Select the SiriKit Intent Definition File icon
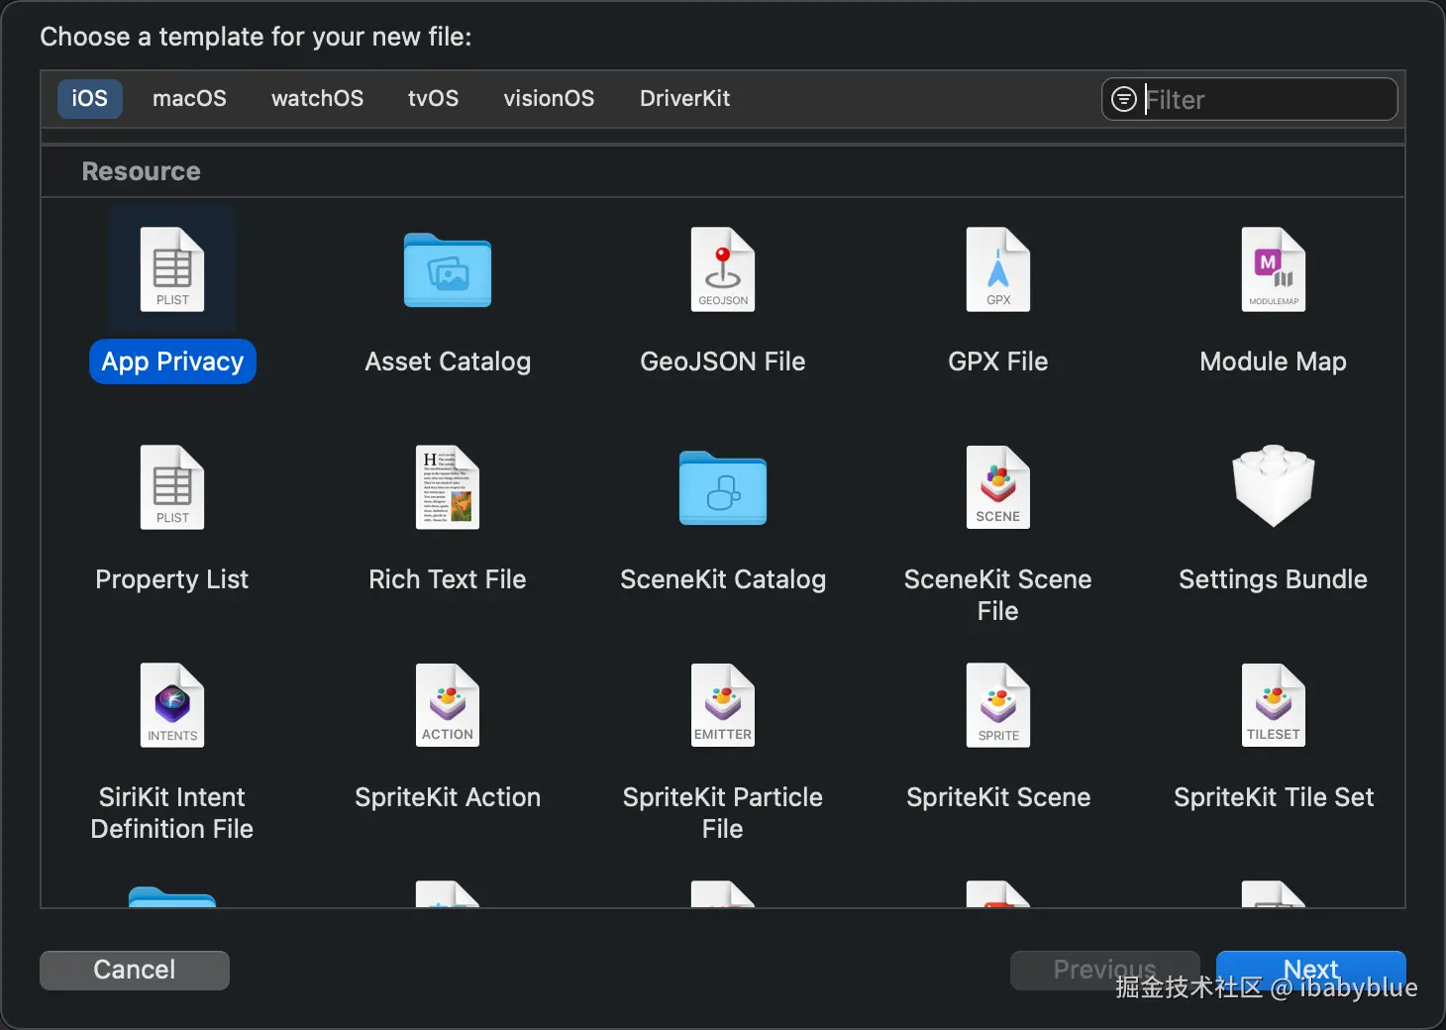This screenshot has width=1446, height=1030. point(172,705)
